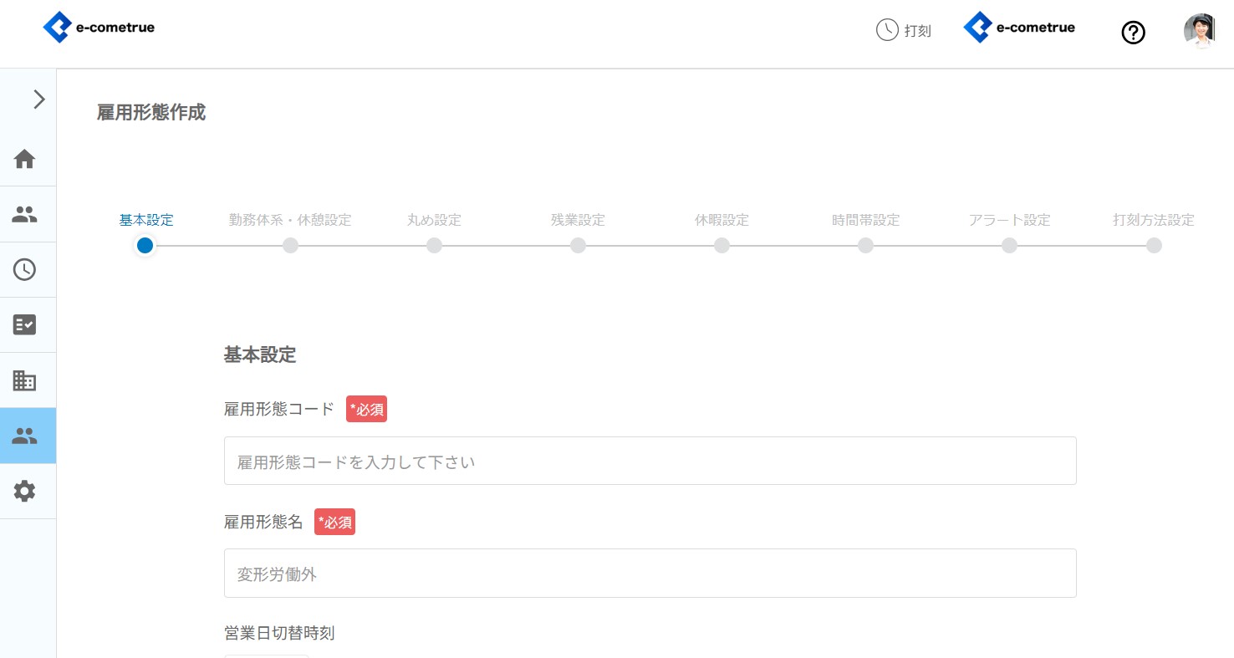Screen dimensions: 1234x658
Task: Open the building icon in the sidebar
Action: [x=25, y=380]
